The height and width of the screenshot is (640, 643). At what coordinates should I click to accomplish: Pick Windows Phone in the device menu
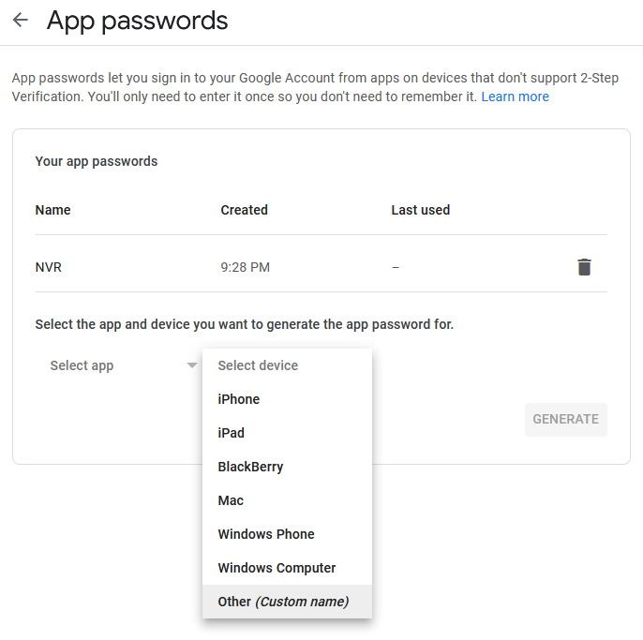[x=287, y=534]
